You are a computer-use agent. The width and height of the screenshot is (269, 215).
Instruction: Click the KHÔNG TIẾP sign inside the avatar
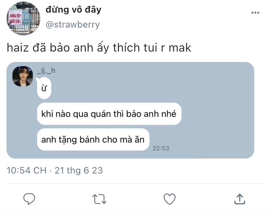pyautogui.click(x=15, y=18)
